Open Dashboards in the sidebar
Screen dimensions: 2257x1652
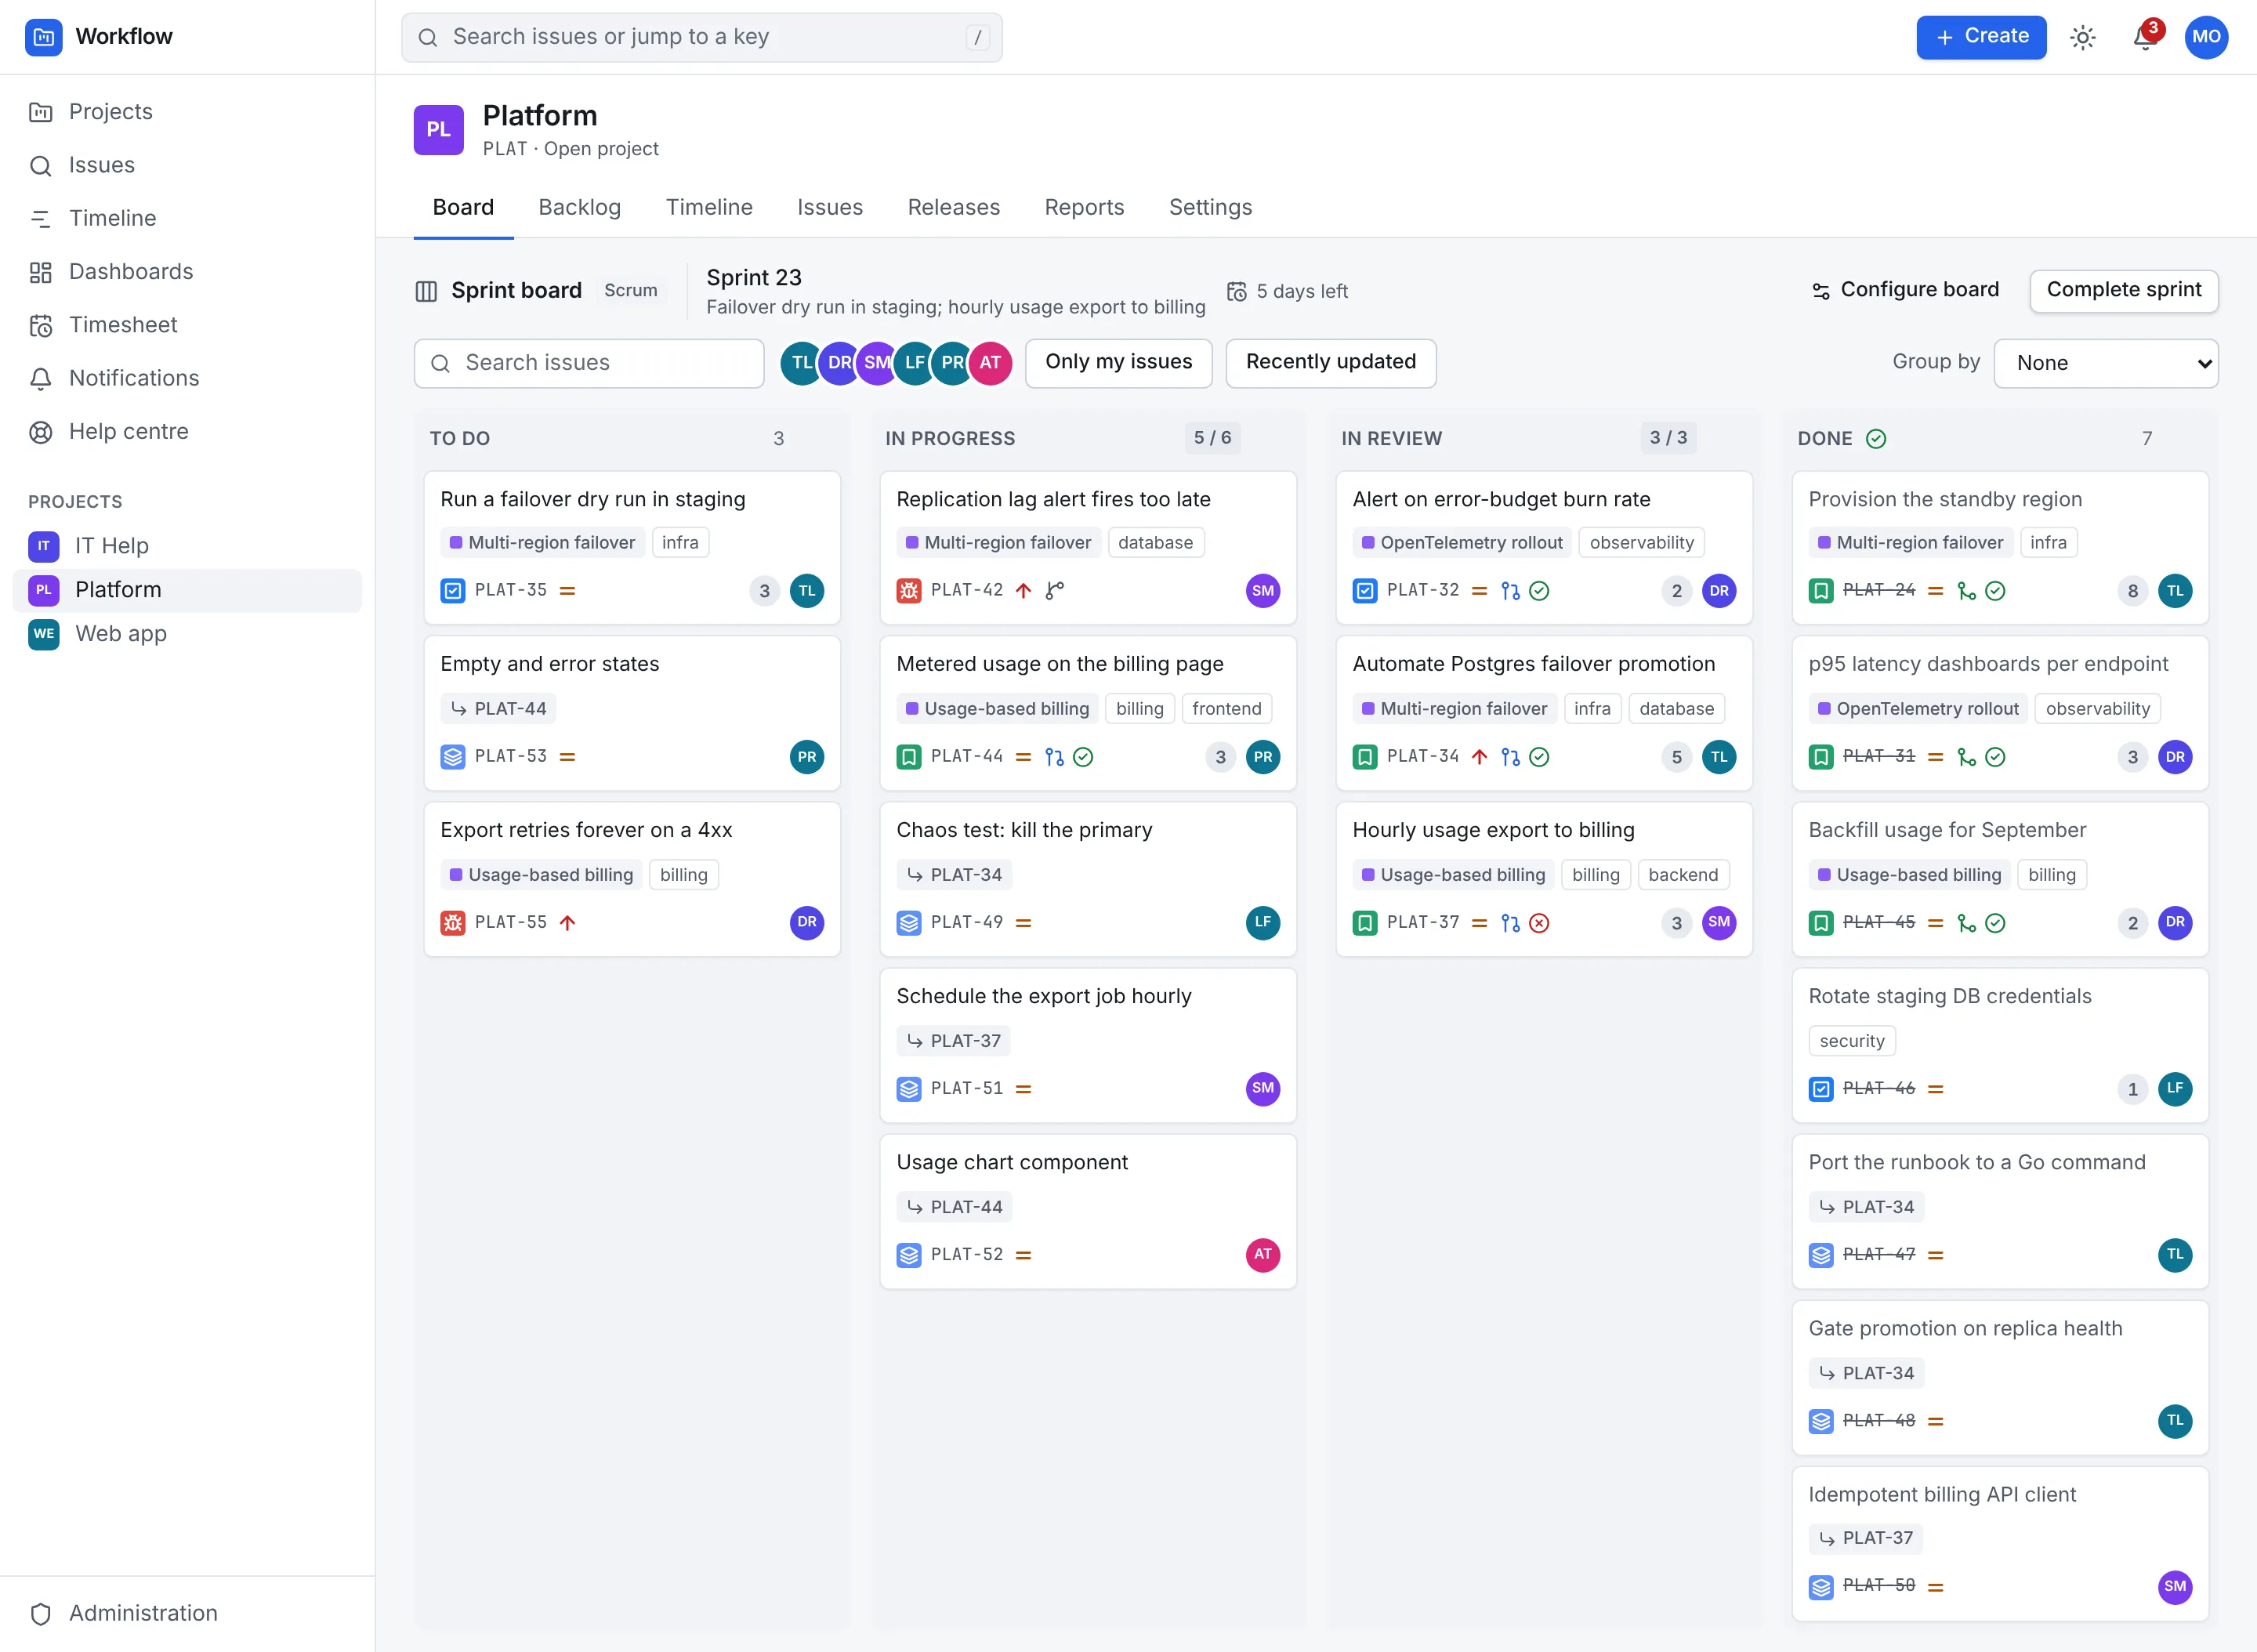(x=187, y=272)
